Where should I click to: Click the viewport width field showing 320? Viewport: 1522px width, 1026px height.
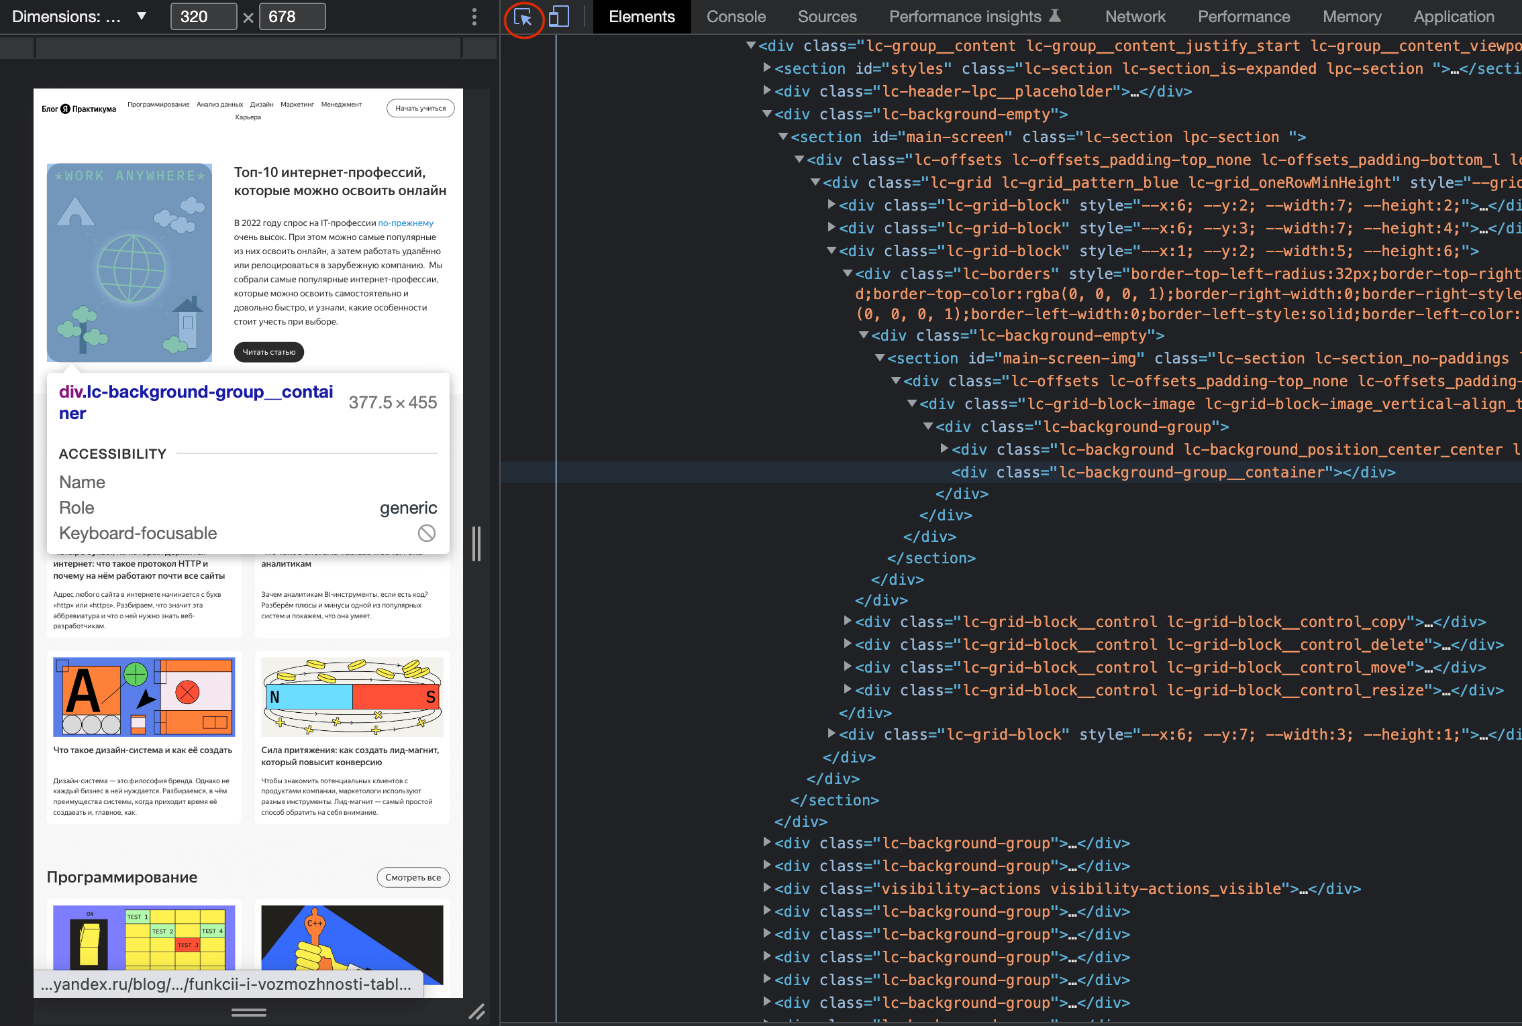[203, 17]
